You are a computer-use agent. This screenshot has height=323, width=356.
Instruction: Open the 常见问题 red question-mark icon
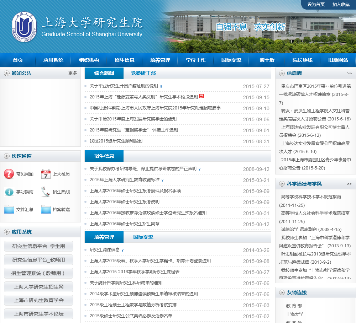tap(9, 174)
